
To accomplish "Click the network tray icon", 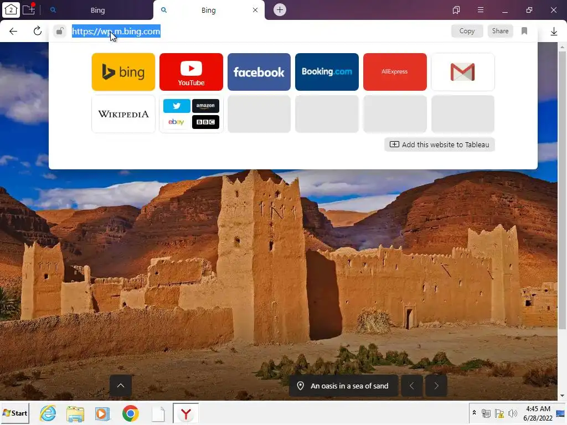I will [x=486, y=413].
